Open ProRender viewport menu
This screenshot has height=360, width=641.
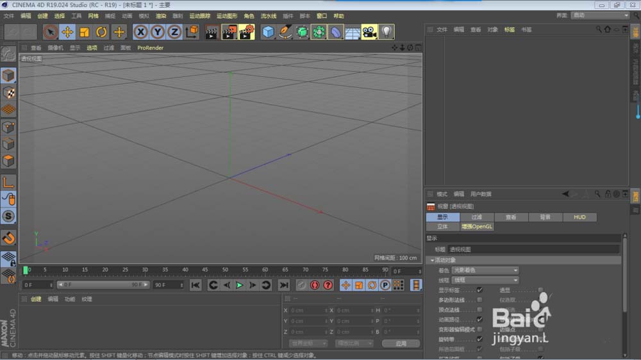click(x=151, y=48)
